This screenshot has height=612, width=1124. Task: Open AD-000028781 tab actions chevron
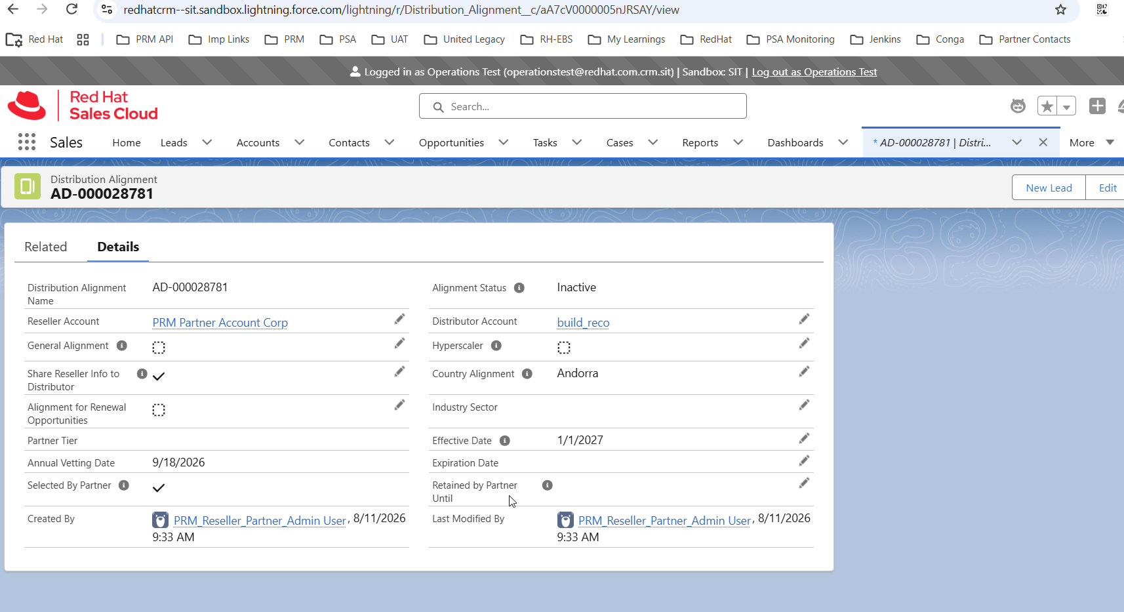(x=1017, y=142)
